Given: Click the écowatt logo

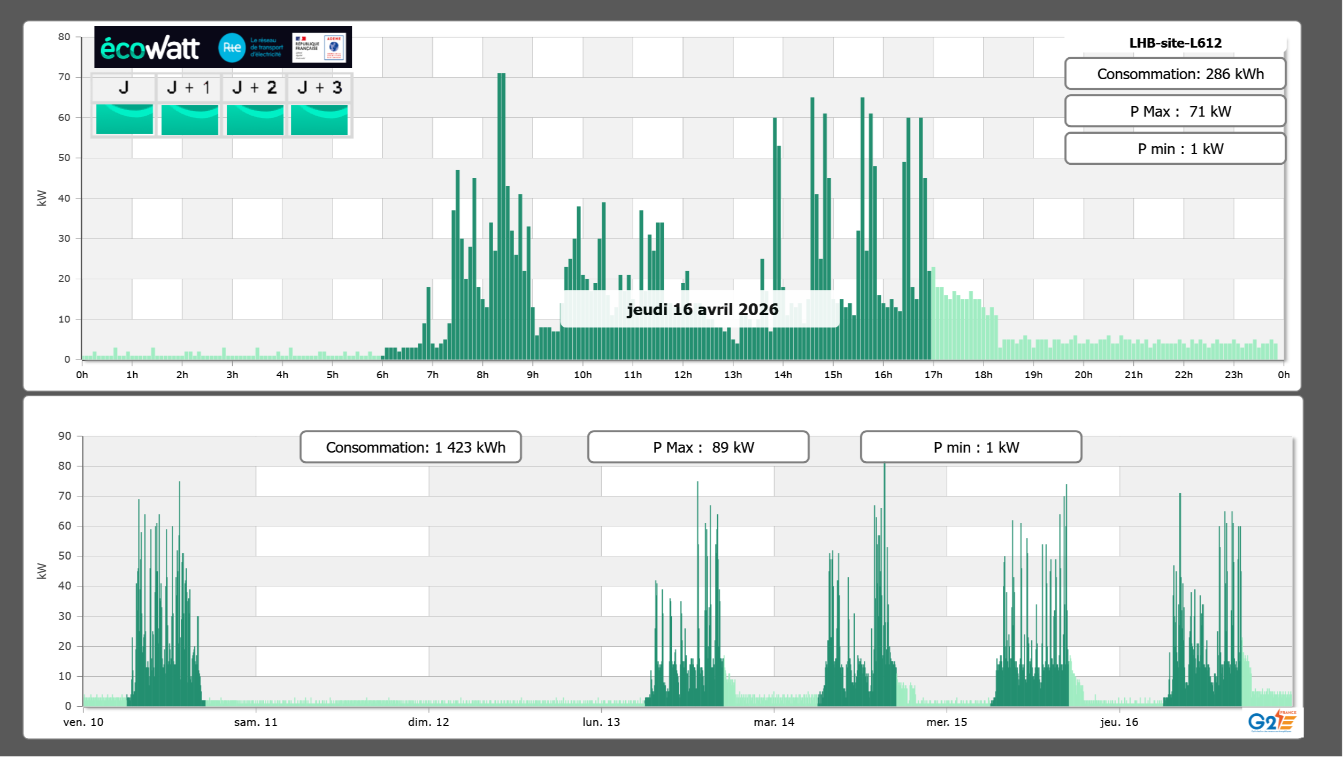Looking at the screenshot, I should [150, 48].
